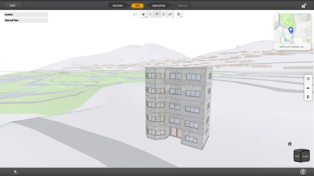Open the ANALYSIS tab

pos(182,6)
